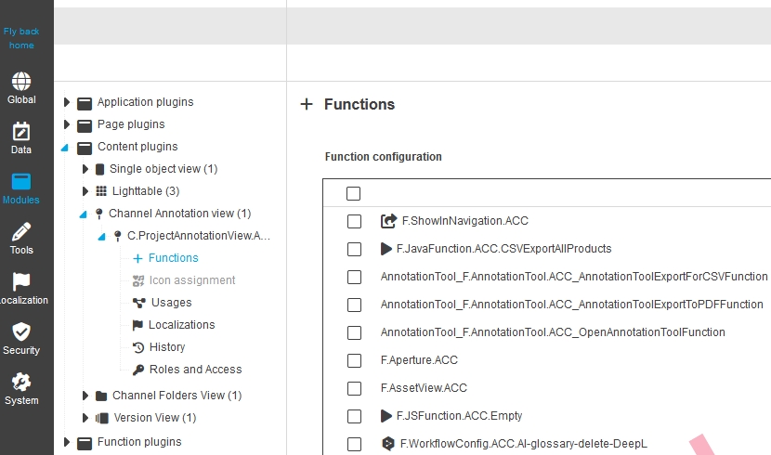The image size is (771, 455).
Task: Select History in the tree
Action: pos(167,347)
